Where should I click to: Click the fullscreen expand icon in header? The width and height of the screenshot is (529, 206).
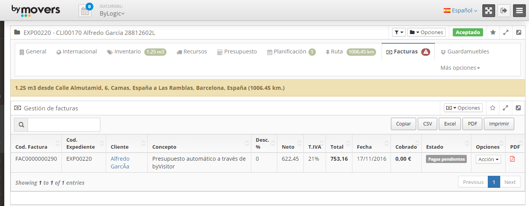(489, 11)
